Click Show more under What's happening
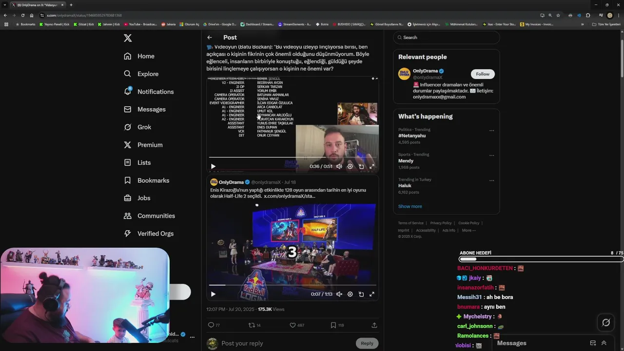Screen dimensions: 624x351 [410, 206]
